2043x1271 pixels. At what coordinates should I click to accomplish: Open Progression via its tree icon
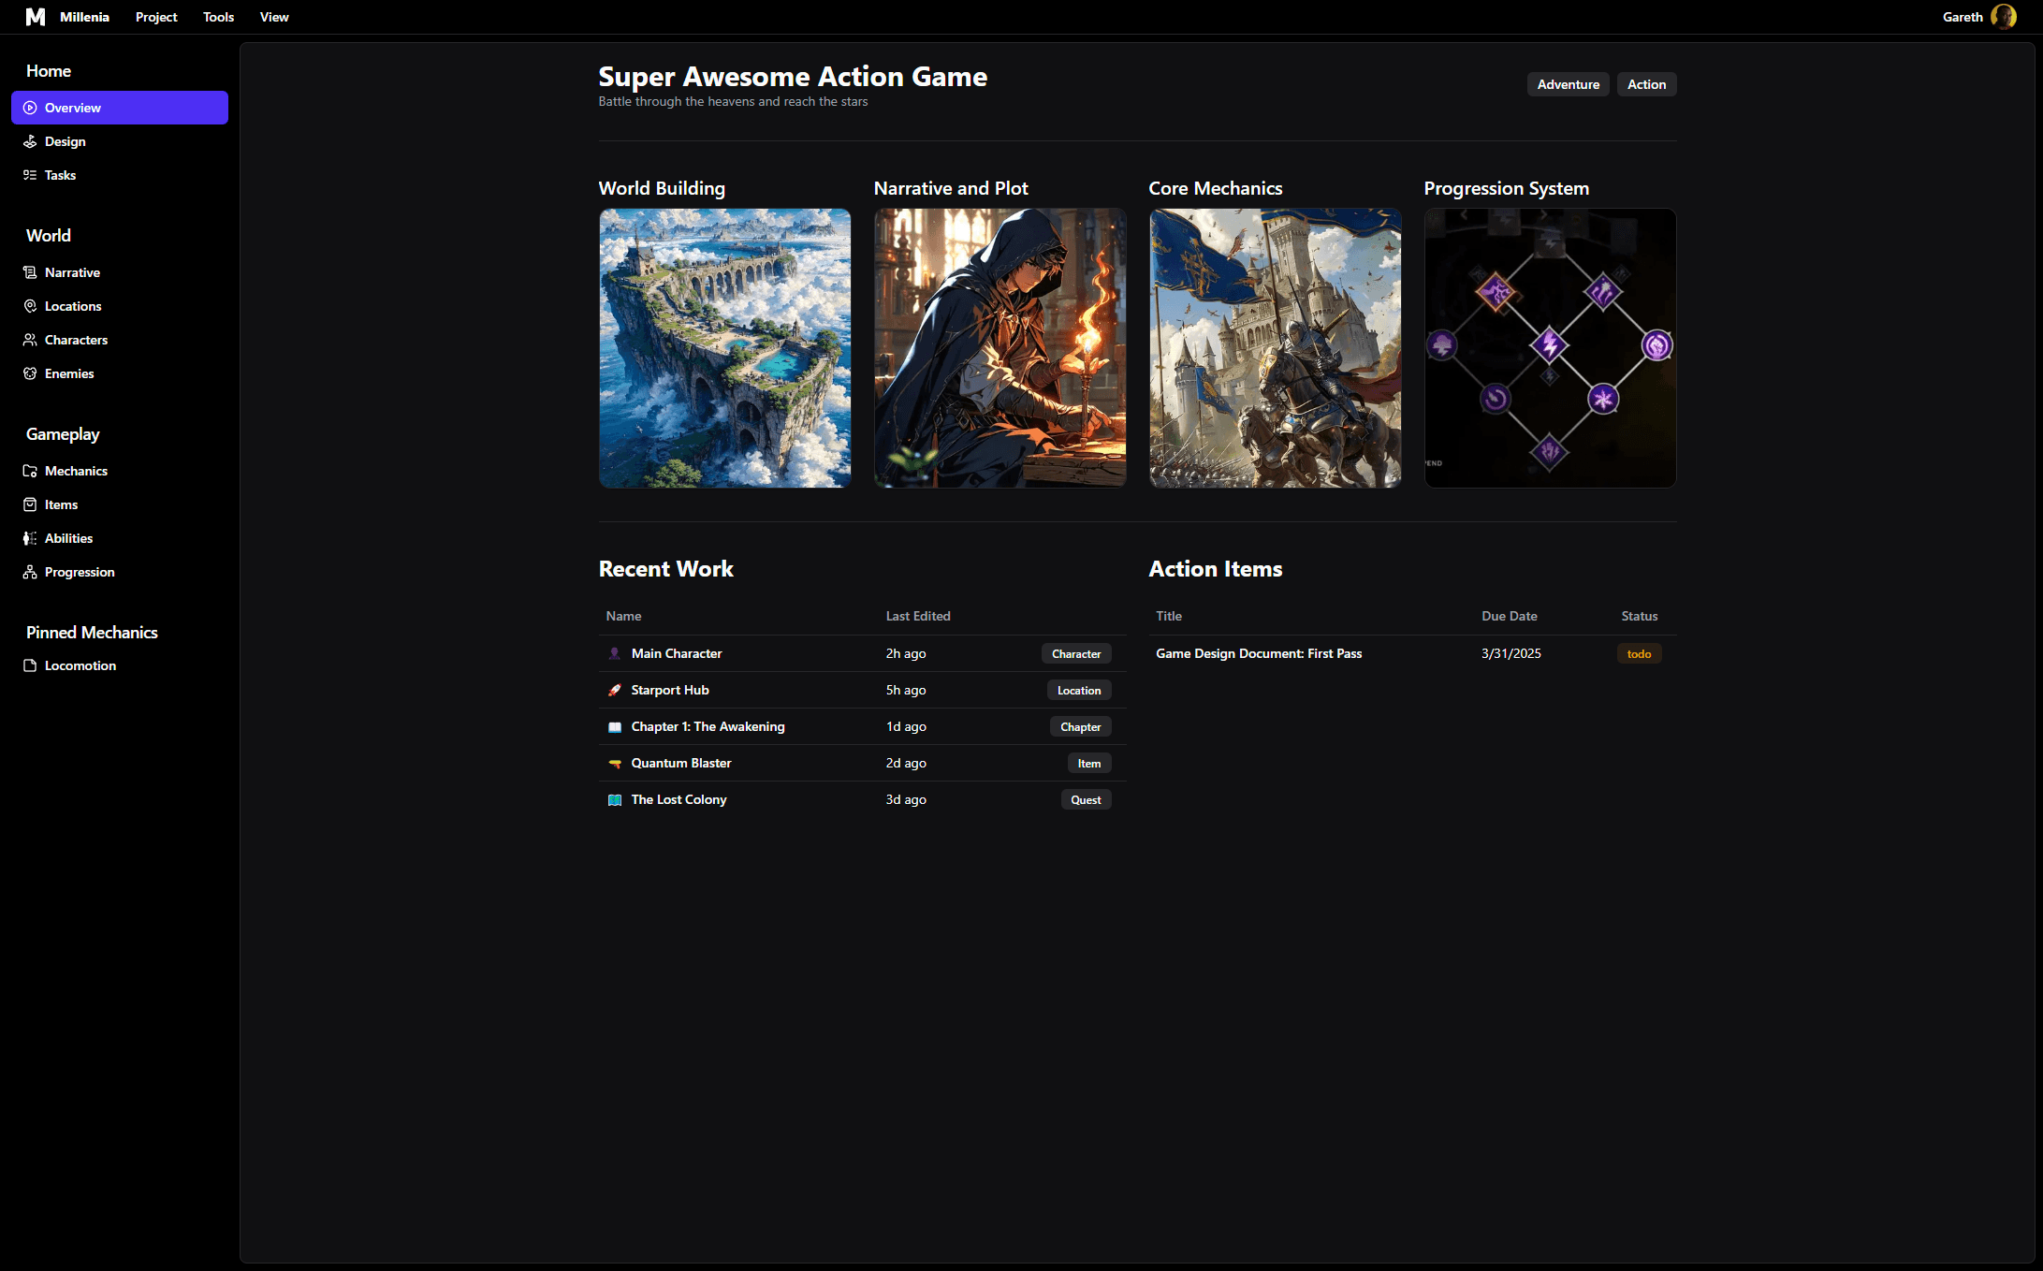pyautogui.click(x=31, y=572)
